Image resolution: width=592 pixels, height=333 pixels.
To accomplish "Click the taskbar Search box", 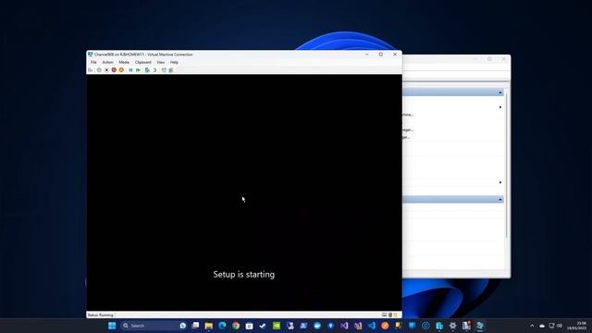I will [154, 326].
